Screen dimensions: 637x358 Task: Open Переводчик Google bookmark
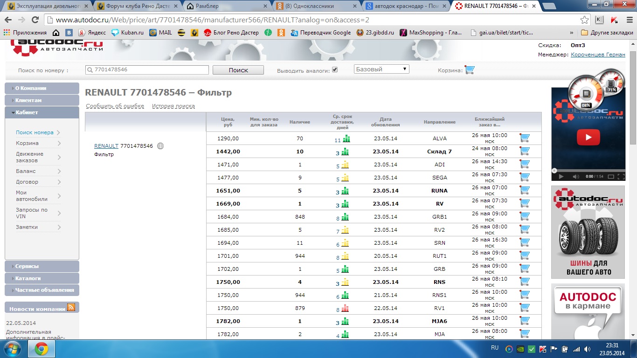point(320,33)
